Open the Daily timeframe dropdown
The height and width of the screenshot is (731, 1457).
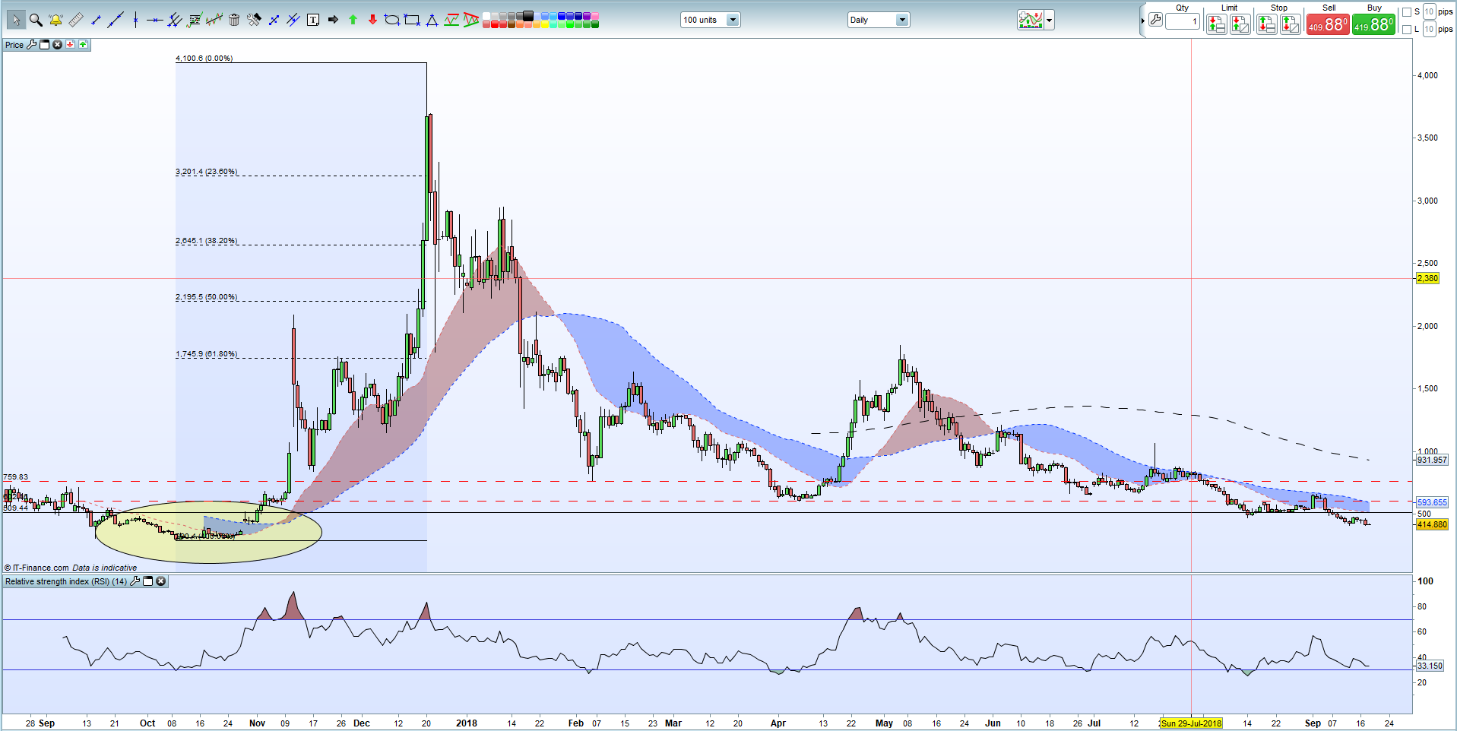(901, 20)
